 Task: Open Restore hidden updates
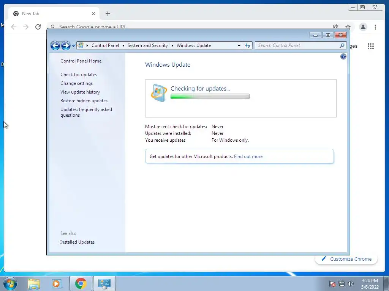coord(84,101)
